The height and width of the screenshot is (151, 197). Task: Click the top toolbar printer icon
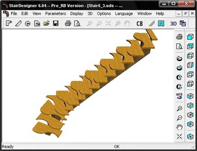point(68,23)
